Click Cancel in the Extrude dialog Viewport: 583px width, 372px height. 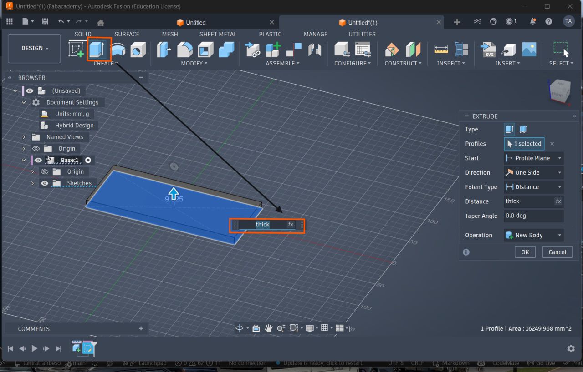(557, 252)
